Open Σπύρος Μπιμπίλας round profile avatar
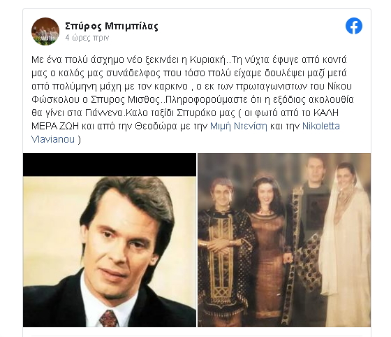This screenshot has height=337, width=391. 45,31
